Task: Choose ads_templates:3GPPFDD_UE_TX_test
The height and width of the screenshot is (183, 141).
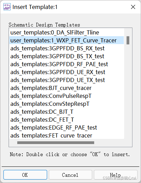Action: tap(66, 80)
